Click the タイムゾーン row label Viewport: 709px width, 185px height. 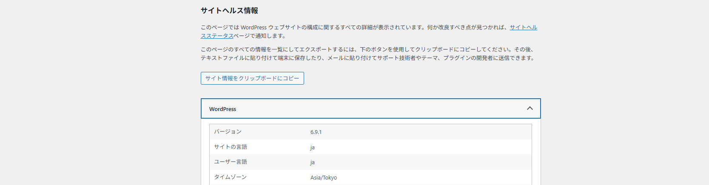click(x=230, y=177)
